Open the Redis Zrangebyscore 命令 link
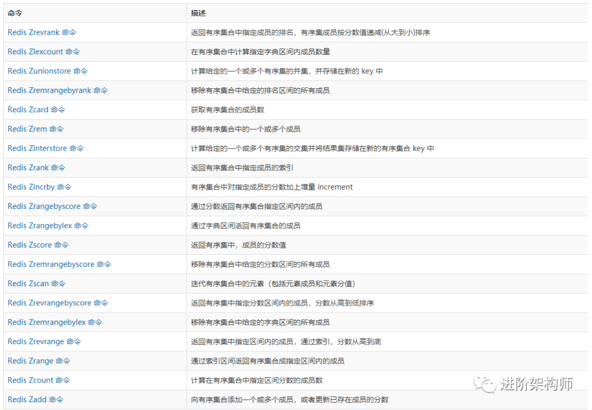Screen dimensions: 592x410 [53, 206]
